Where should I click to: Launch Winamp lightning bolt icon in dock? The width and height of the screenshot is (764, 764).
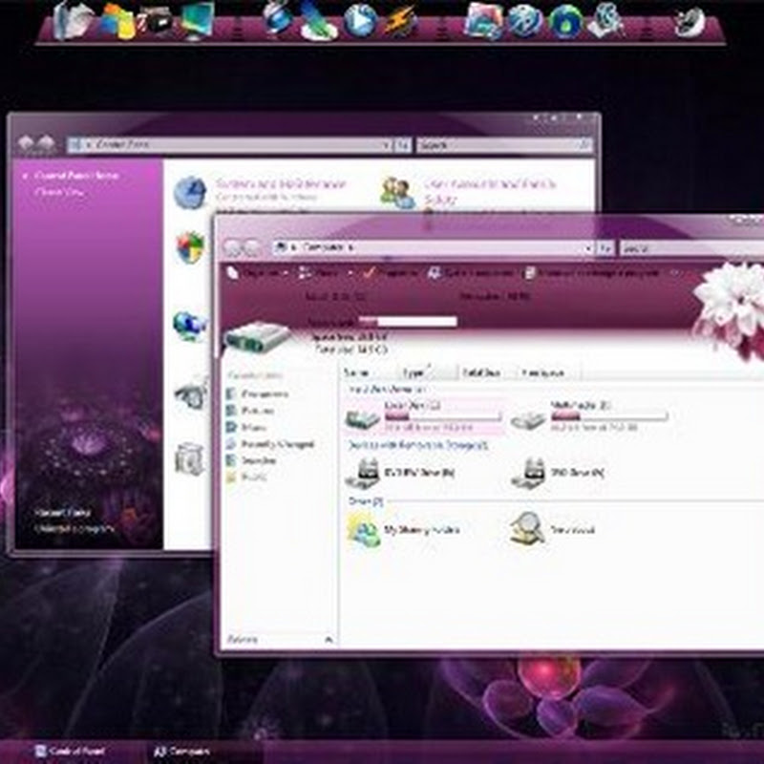click(x=400, y=20)
